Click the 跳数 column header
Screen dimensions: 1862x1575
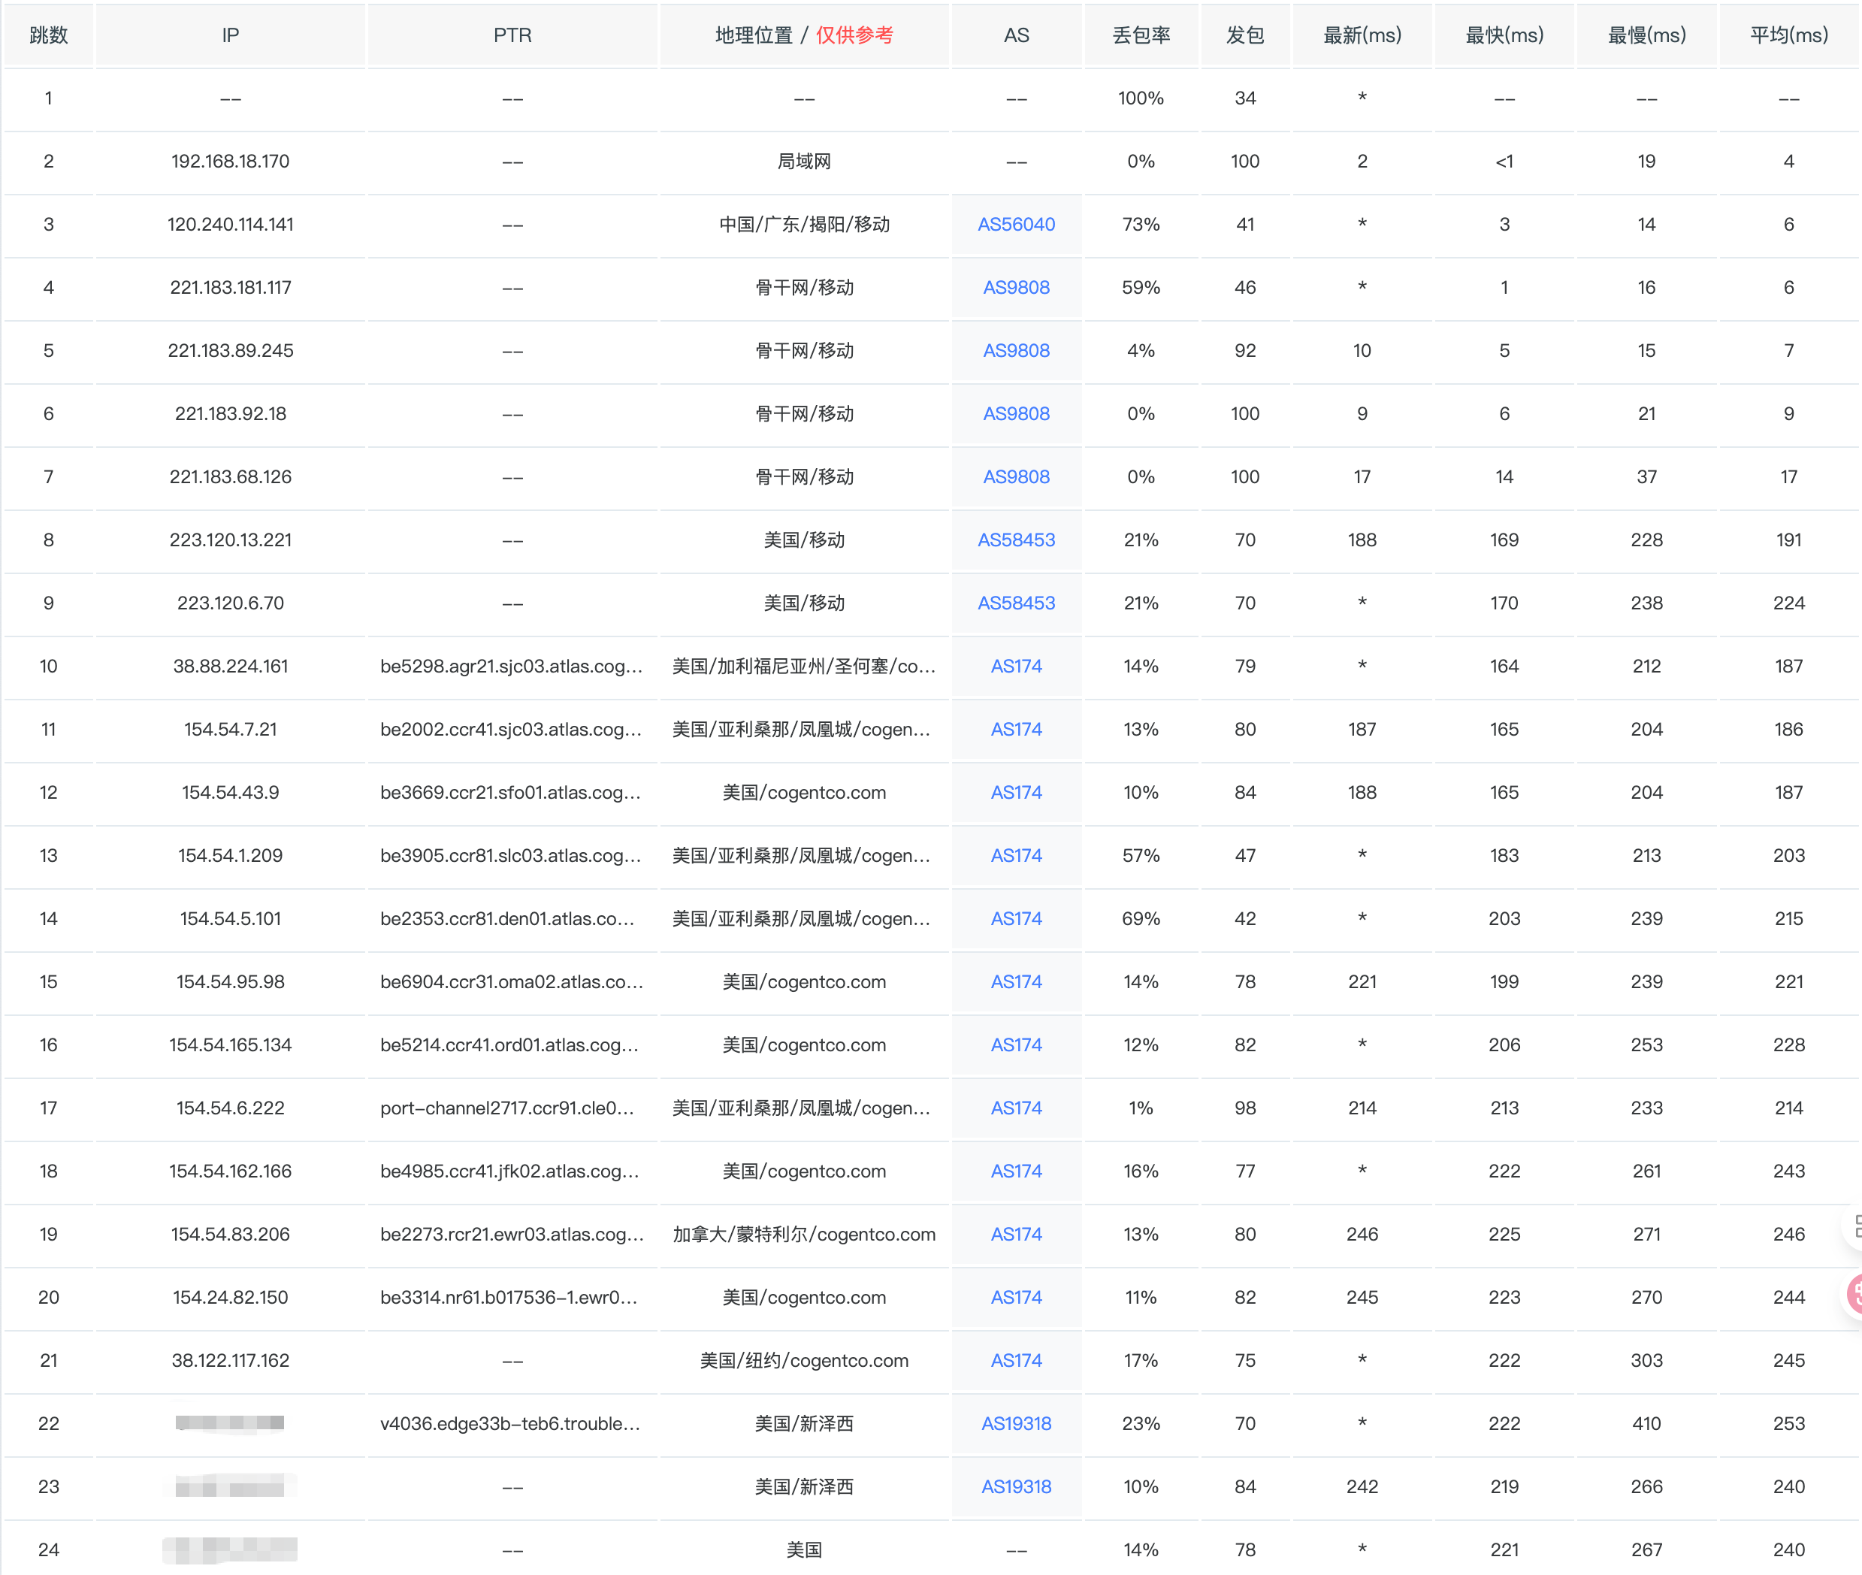pyautogui.click(x=48, y=36)
